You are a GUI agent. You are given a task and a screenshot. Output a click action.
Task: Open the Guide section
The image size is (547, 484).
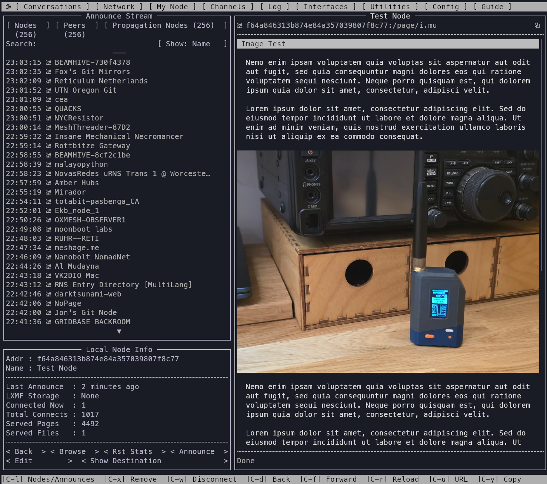click(492, 7)
